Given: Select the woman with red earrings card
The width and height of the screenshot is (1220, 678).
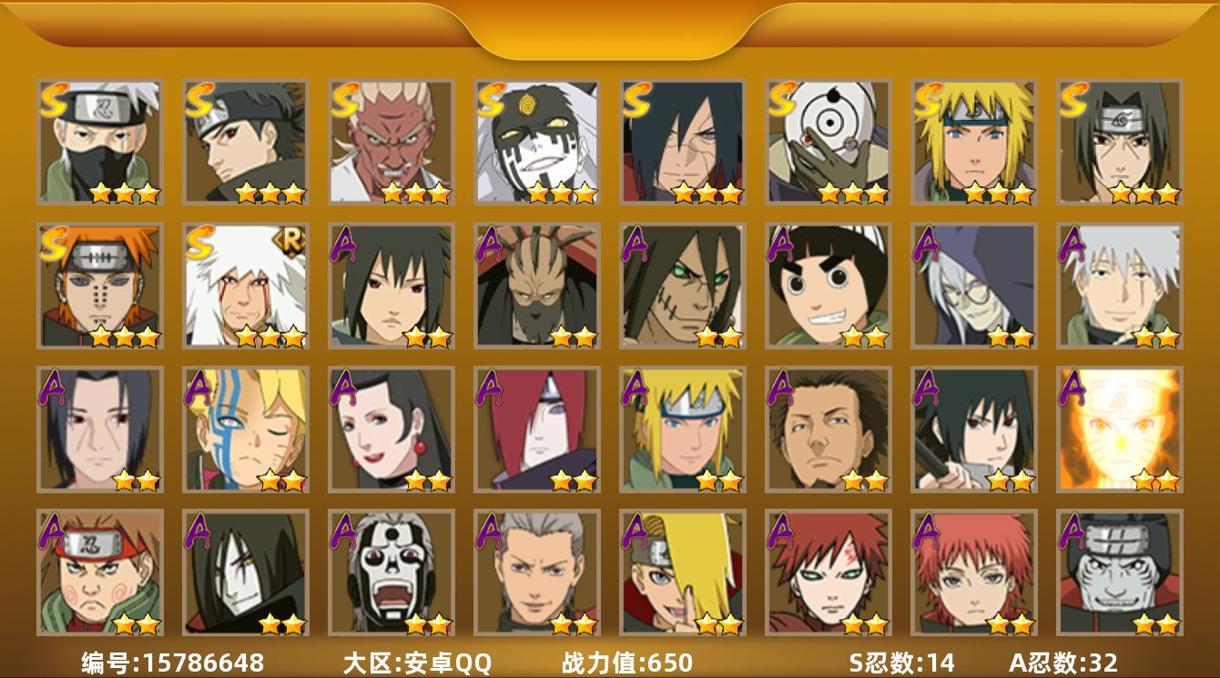Looking at the screenshot, I should point(391,430).
